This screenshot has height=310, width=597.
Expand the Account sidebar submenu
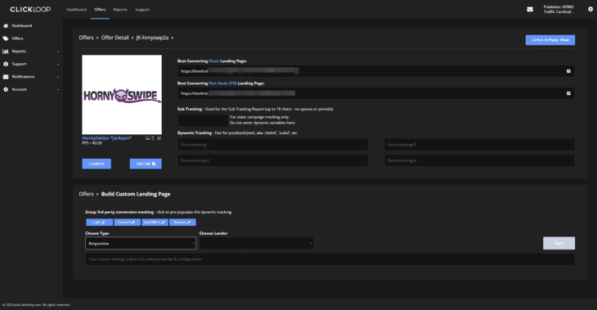58,90
